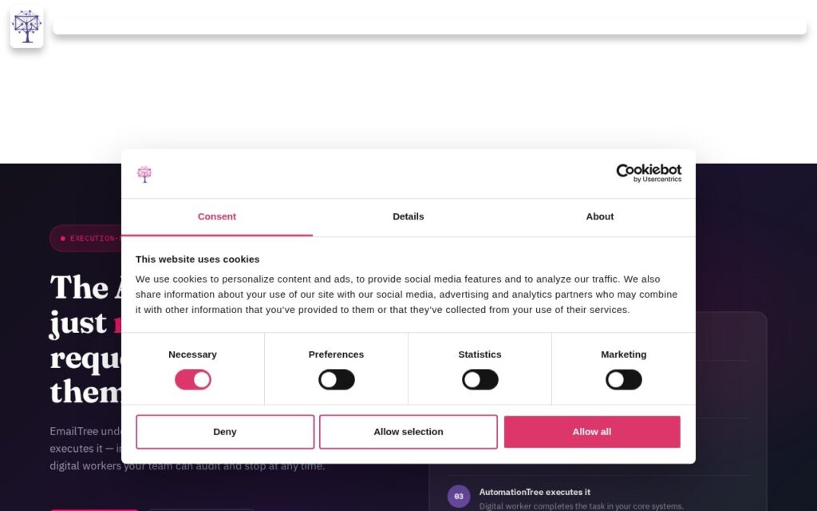Open the About tab
The width and height of the screenshot is (817, 511).
pyautogui.click(x=600, y=217)
